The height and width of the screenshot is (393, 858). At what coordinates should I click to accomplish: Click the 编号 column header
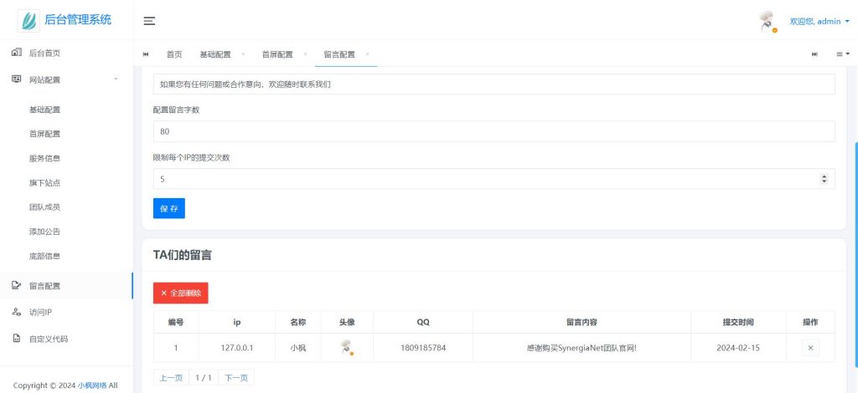point(176,322)
